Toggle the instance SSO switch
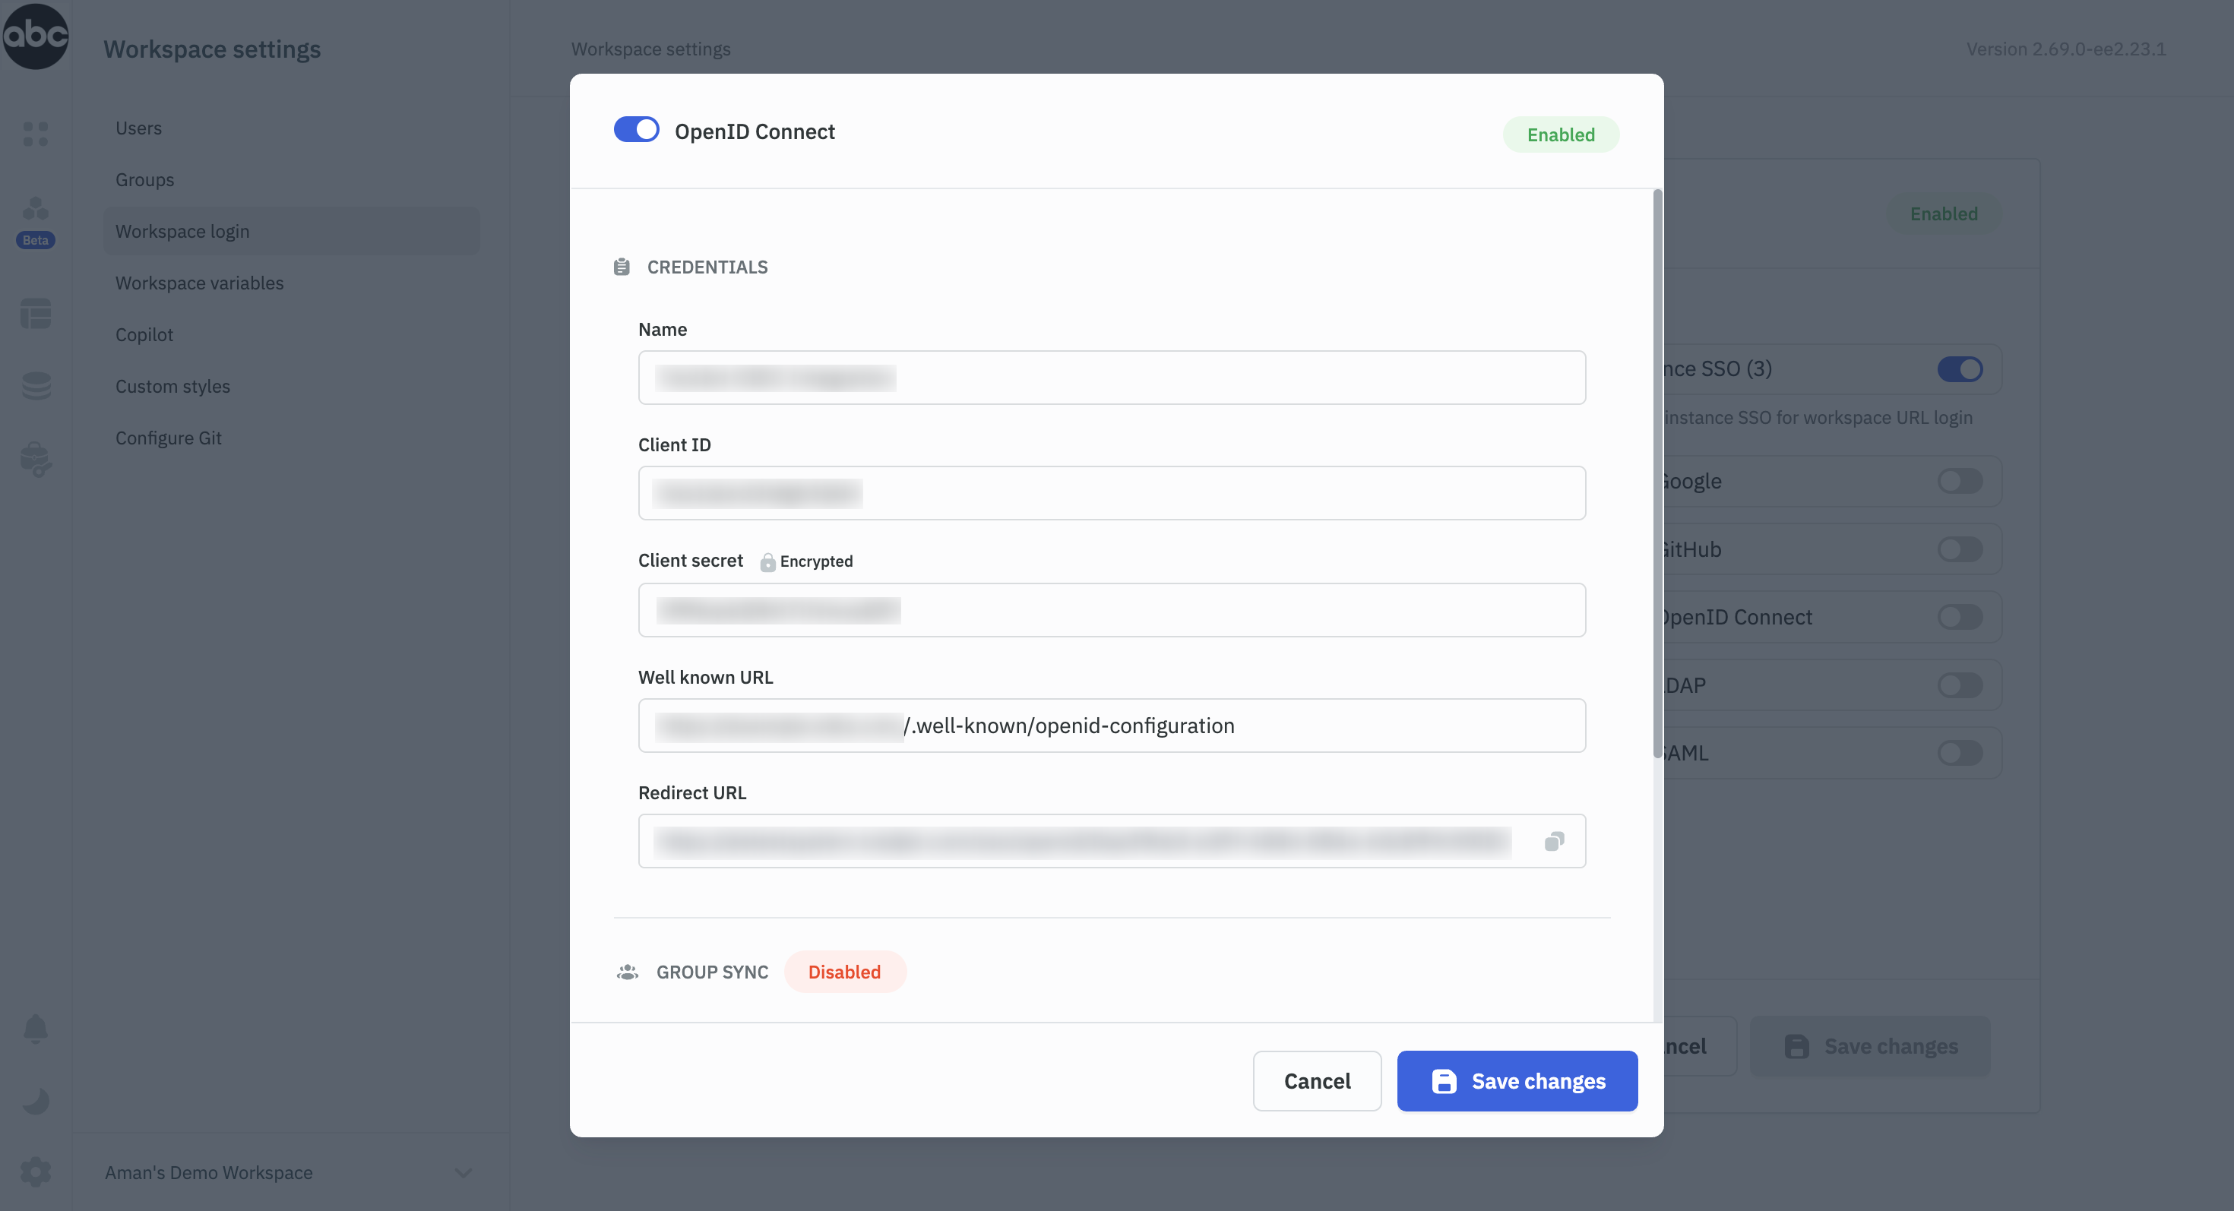Screen dimensions: 2234x1211 click(1959, 369)
